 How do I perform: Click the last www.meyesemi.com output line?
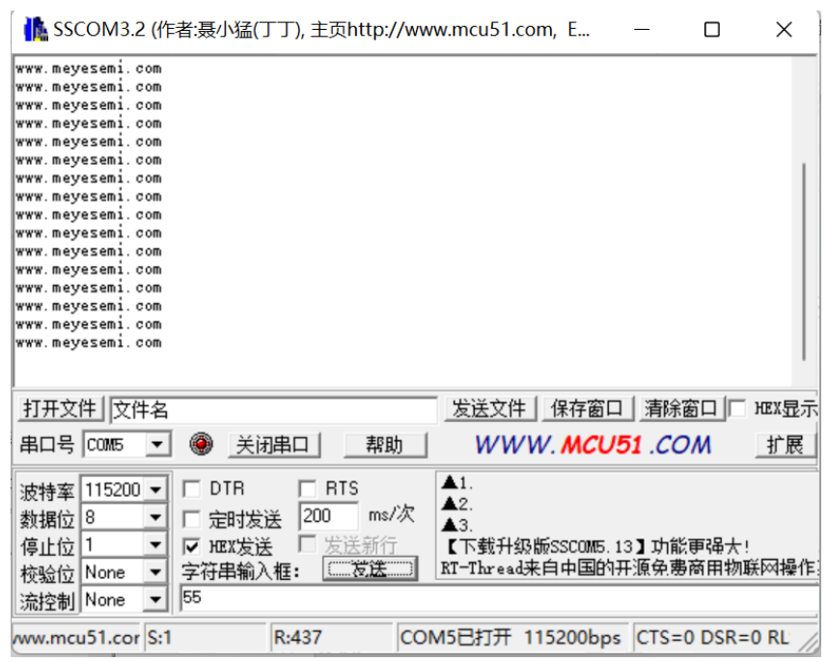(x=89, y=343)
